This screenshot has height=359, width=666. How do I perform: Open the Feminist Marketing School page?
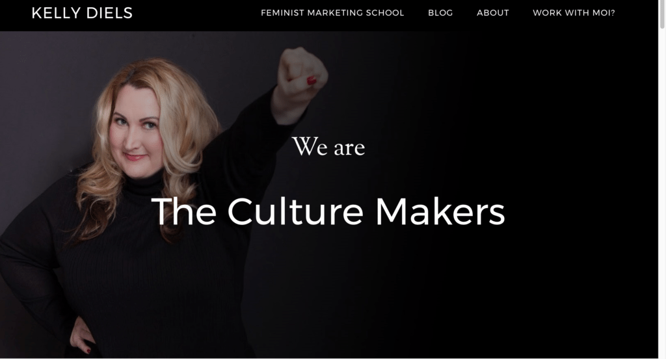[x=332, y=13]
